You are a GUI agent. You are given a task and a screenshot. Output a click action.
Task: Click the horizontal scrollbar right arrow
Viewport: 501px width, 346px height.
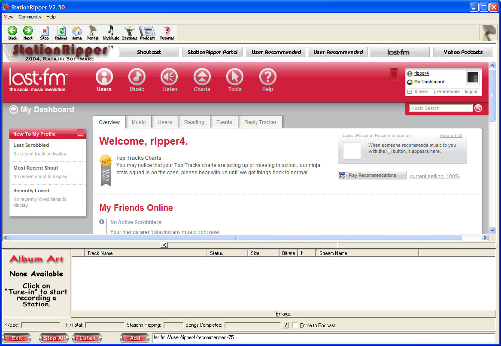point(485,238)
